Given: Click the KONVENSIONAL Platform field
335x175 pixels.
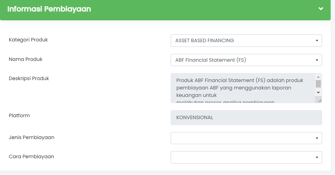Looking at the screenshot, I should point(246,118).
